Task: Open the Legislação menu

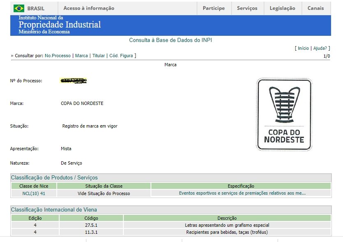Action: [x=282, y=8]
